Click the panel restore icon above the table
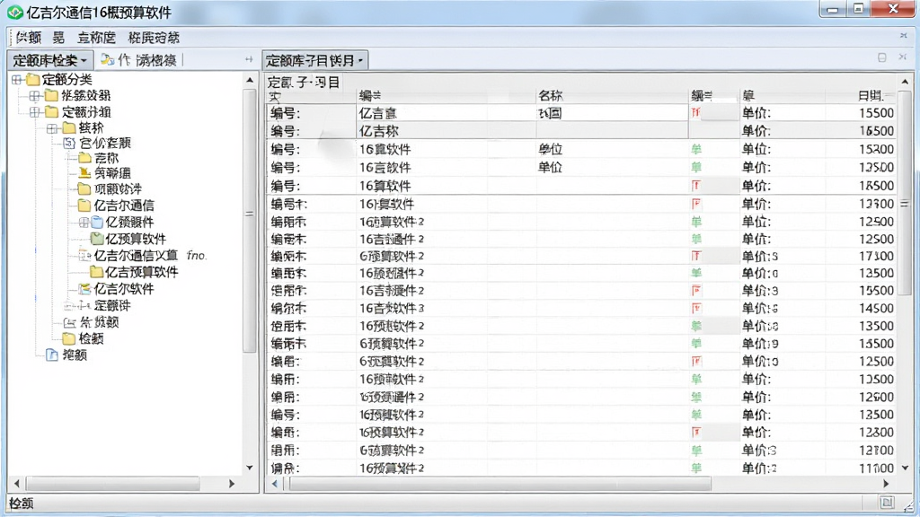The width and height of the screenshot is (920, 517). click(882, 57)
